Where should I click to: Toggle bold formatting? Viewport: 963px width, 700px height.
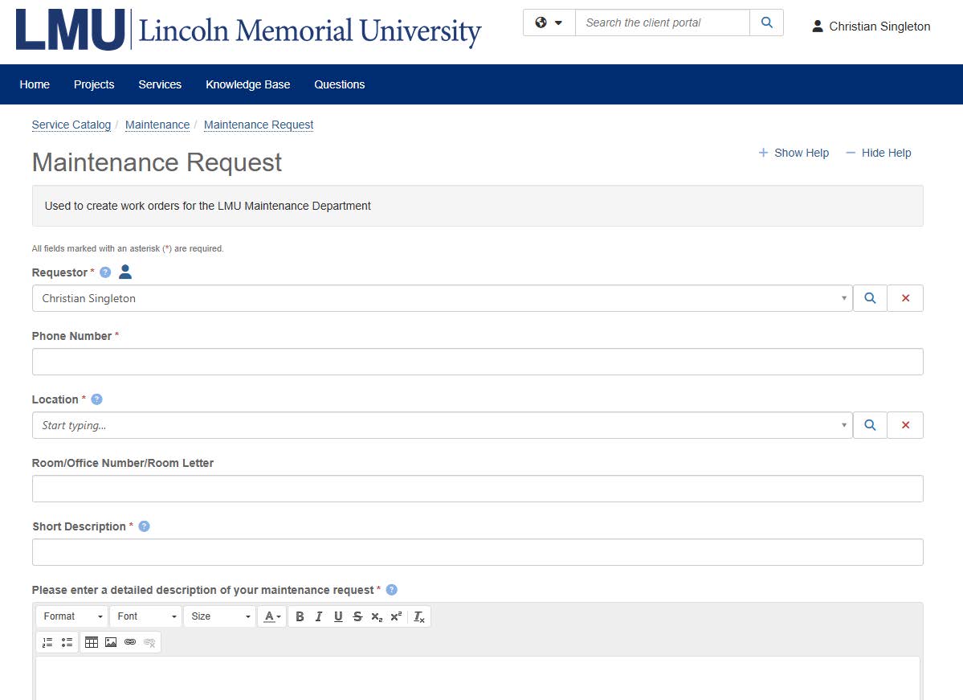300,616
